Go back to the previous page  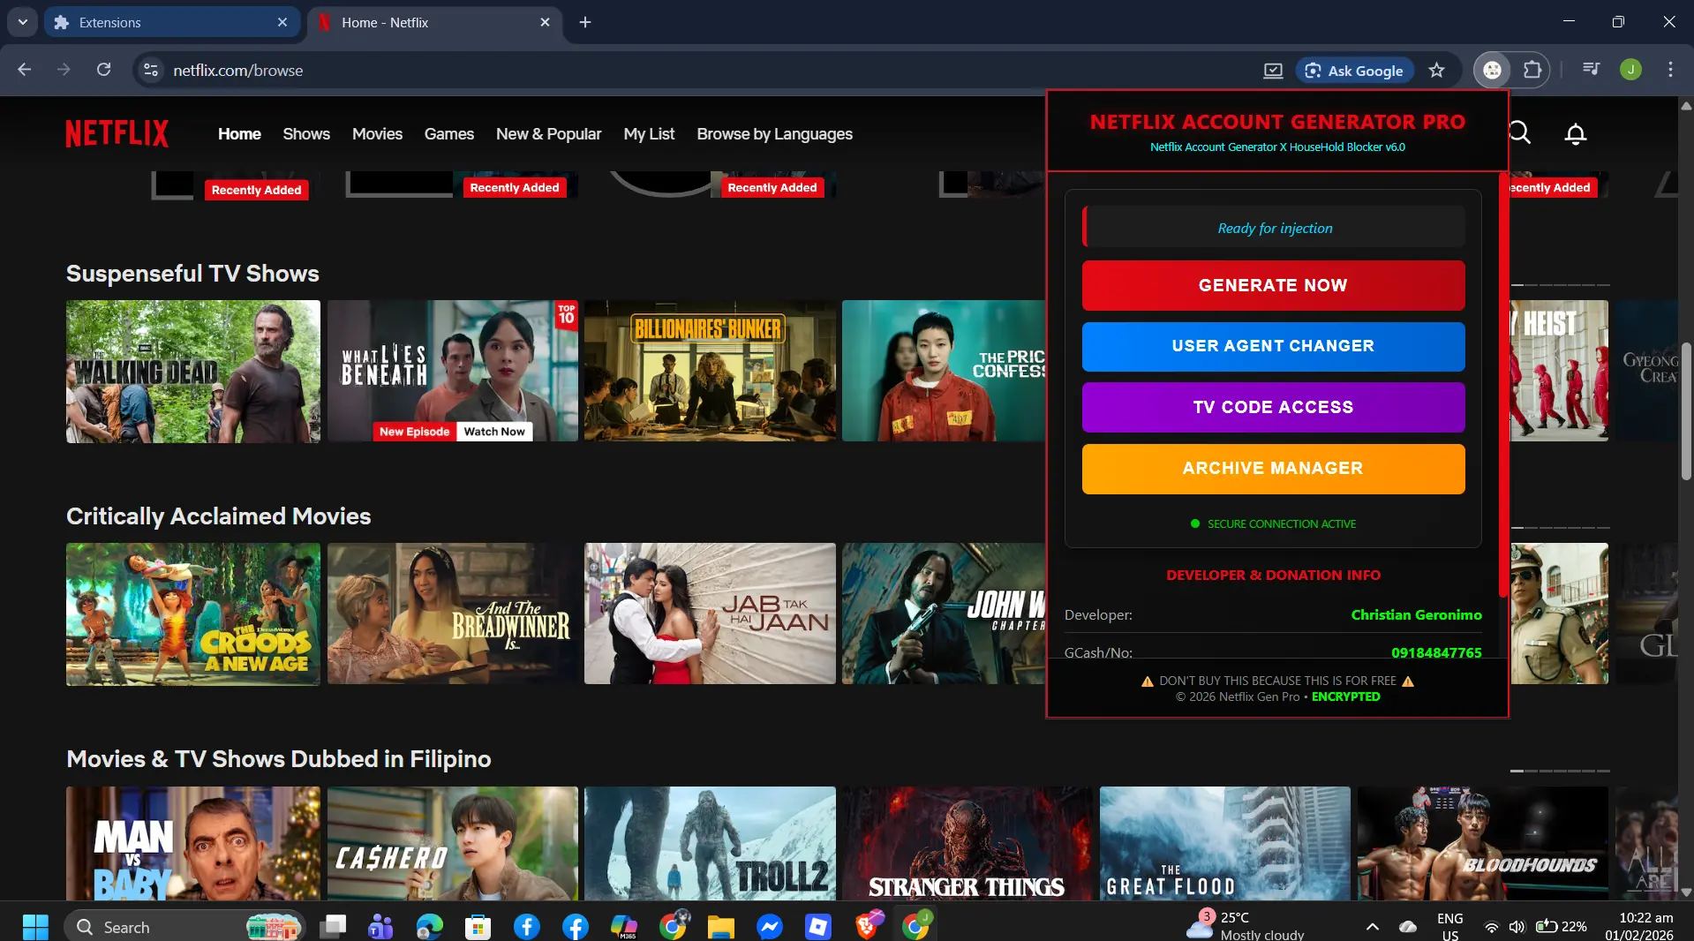(25, 70)
